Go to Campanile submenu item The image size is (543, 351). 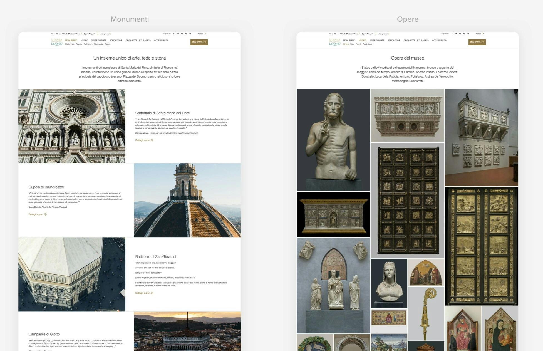tap(98, 44)
